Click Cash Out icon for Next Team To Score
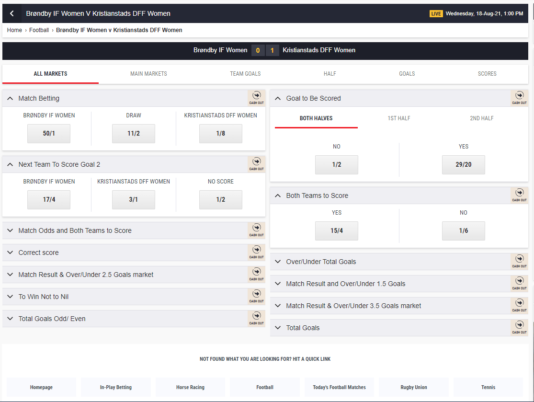The image size is (534, 402). (x=256, y=164)
